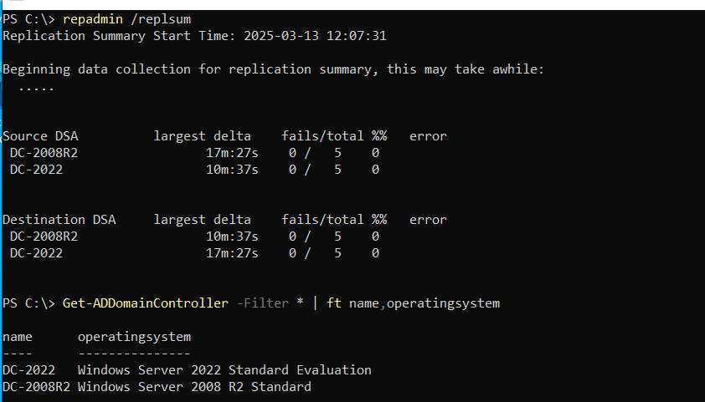705x402 pixels.
Task: Click DC-2022 under Source DSA
Action: pyautogui.click(x=36, y=170)
